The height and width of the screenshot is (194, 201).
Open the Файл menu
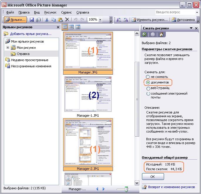click(x=10, y=12)
